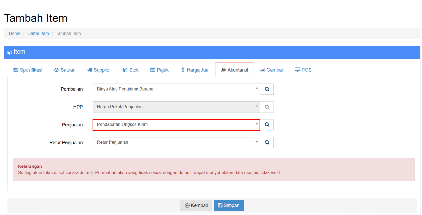Open the Spesifikasi tab

(28, 70)
